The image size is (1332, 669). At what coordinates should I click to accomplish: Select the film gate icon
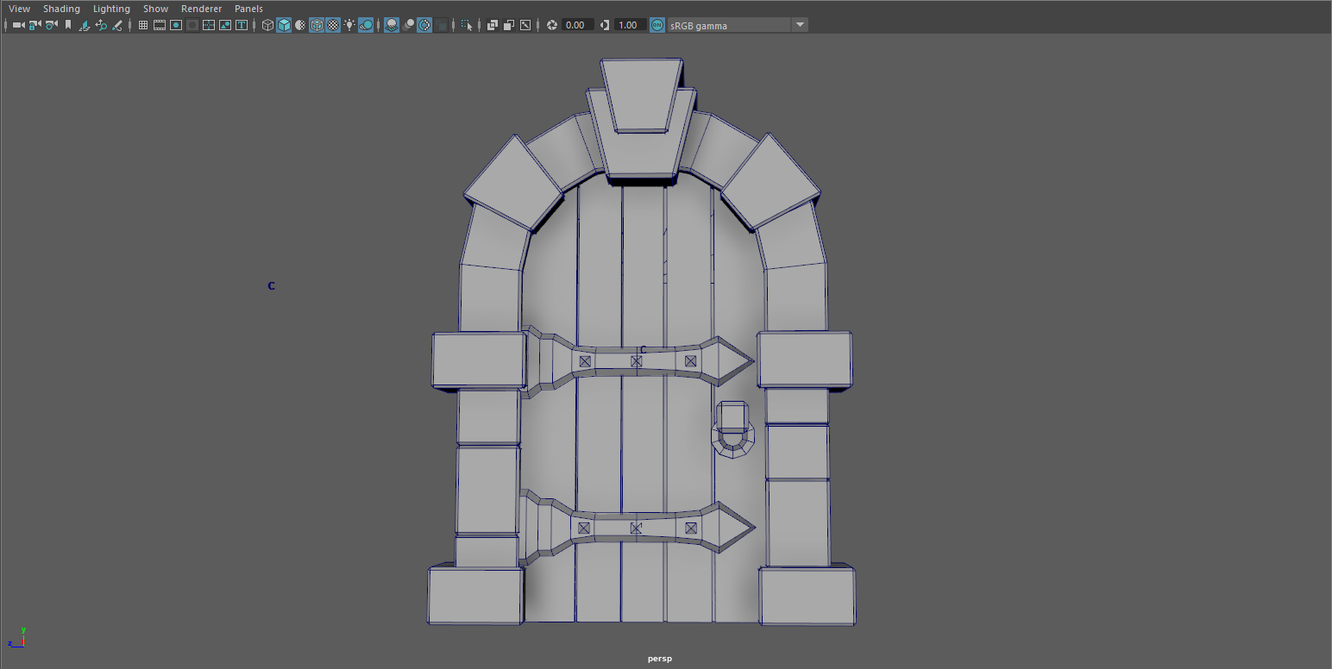point(159,24)
